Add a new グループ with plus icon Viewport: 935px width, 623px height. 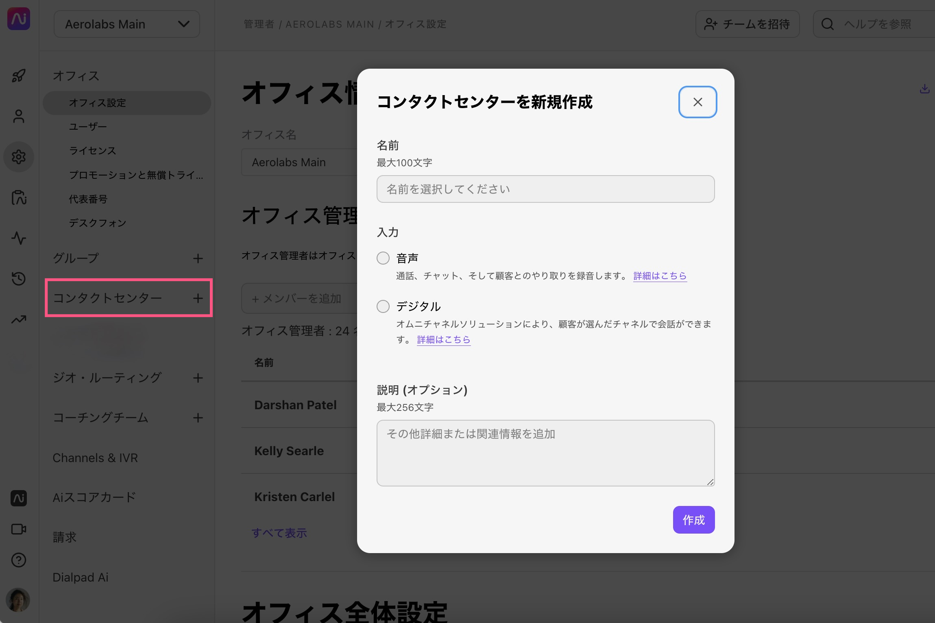coord(198,258)
